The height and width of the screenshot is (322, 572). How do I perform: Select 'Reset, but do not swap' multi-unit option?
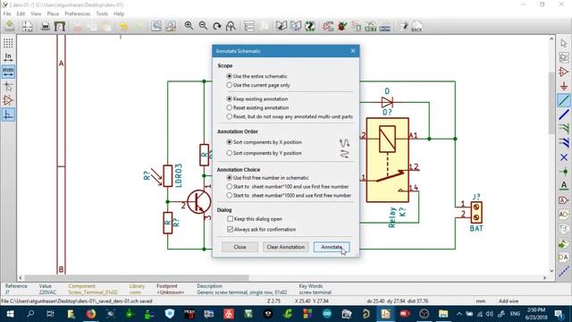point(290,116)
